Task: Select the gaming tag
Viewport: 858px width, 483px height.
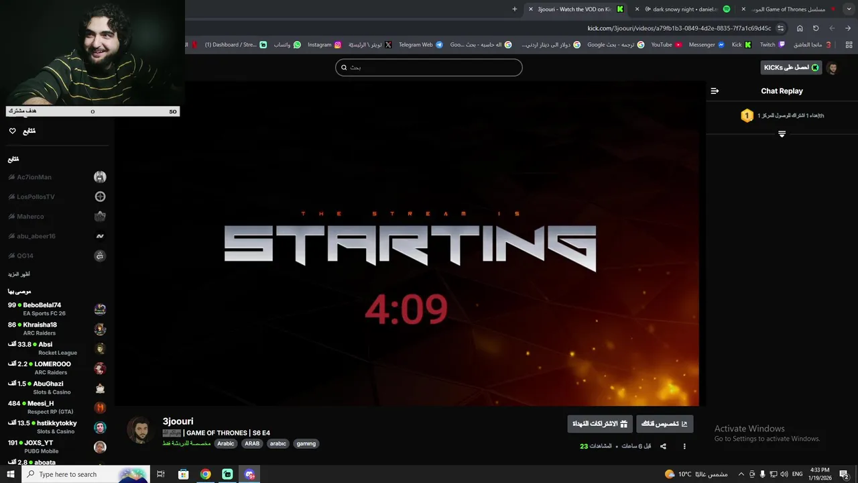Action: (306, 443)
